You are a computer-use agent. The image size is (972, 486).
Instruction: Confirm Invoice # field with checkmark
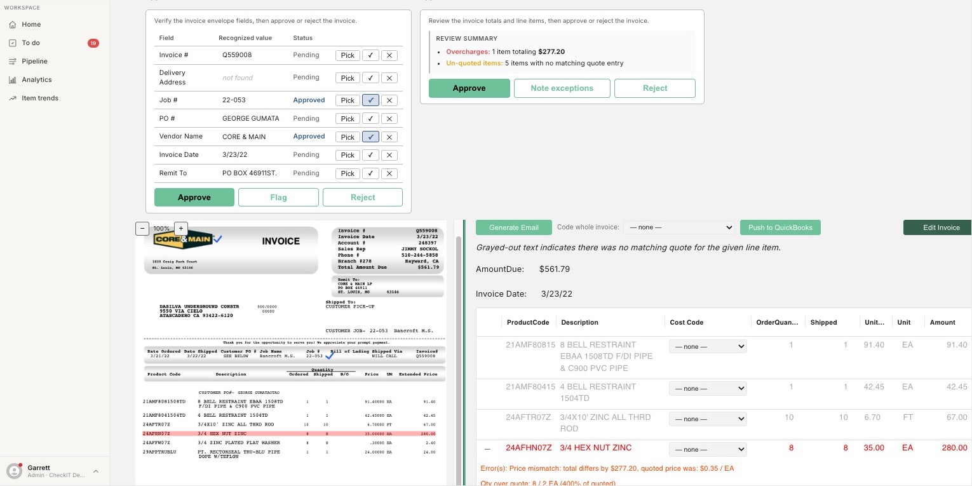tap(370, 55)
